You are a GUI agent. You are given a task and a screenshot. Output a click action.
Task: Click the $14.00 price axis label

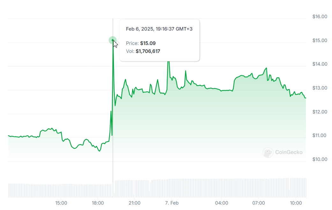(320, 64)
